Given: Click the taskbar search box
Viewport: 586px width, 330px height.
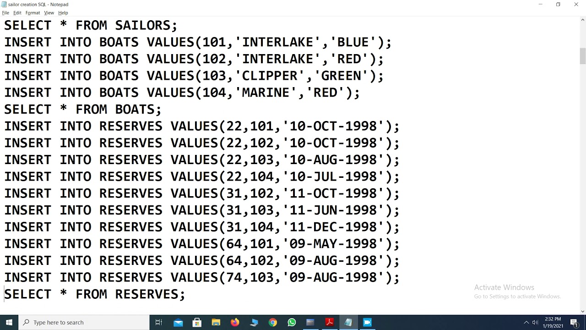Looking at the screenshot, I should click(x=84, y=322).
